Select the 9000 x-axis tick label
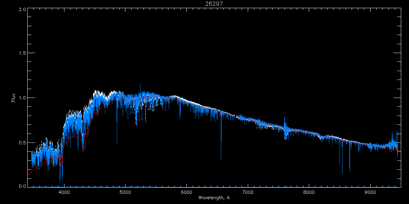The height and width of the screenshot is (204, 409). pyautogui.click(x=370, y=192)
